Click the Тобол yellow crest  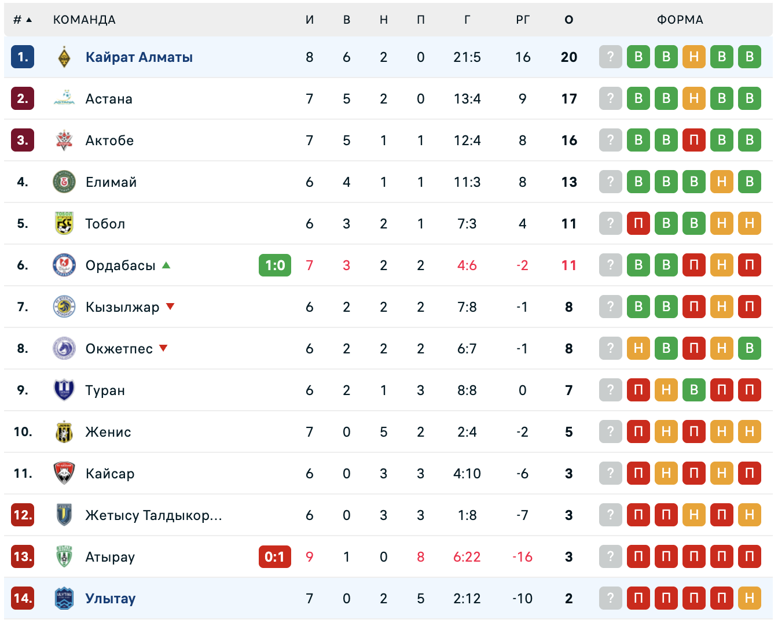click(64, 223)
